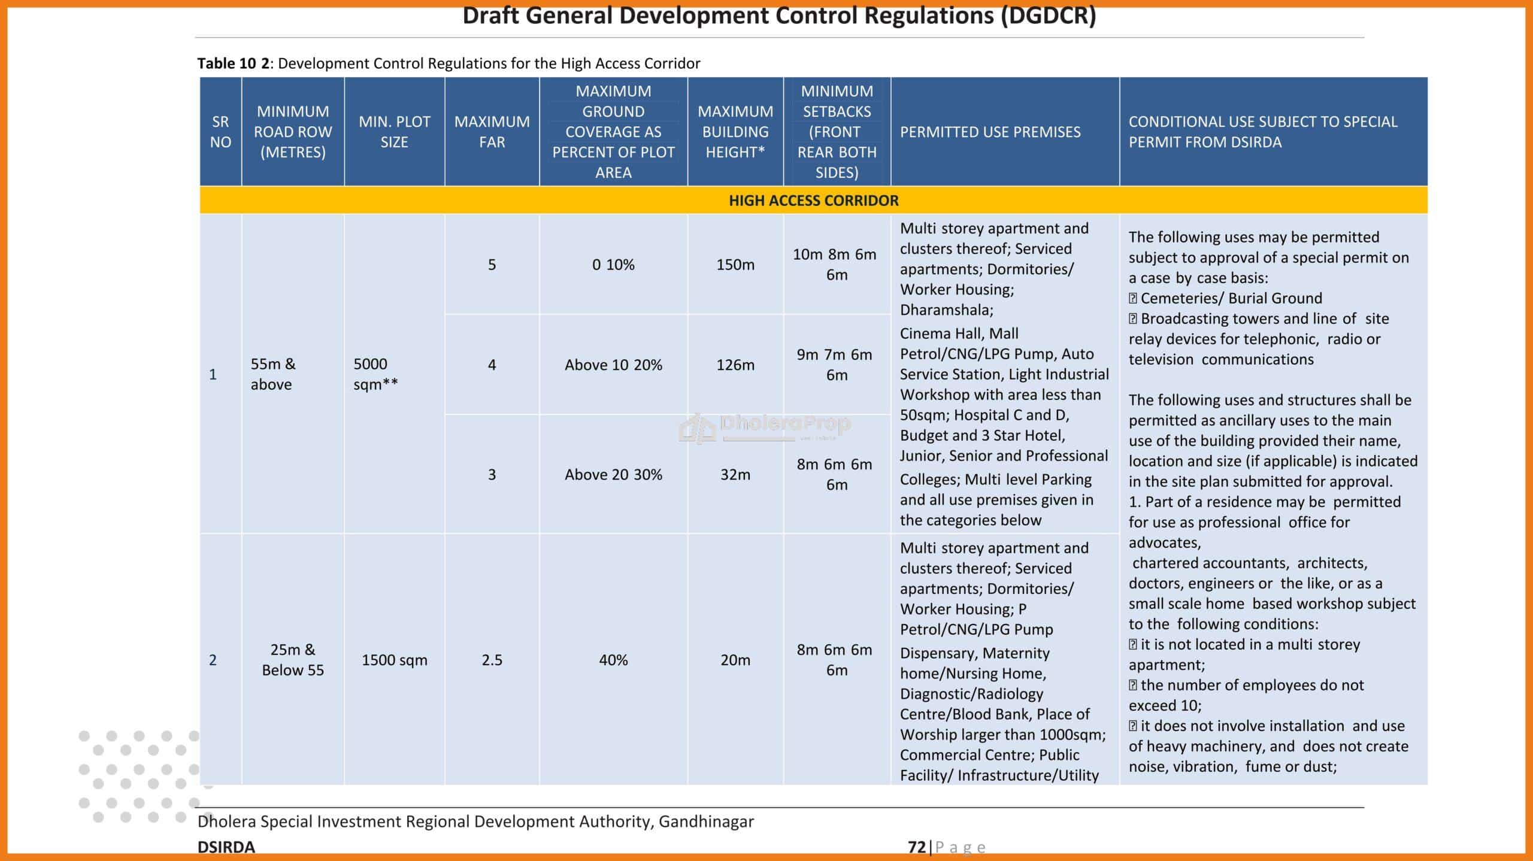
Task: Select the MAXIMUM FAR column header
Action: [492, 132]
